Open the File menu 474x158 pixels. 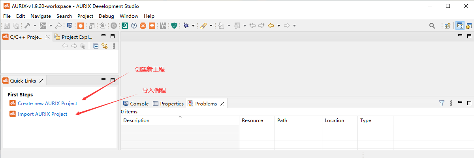pyautogui.click(x=7, y=16)
